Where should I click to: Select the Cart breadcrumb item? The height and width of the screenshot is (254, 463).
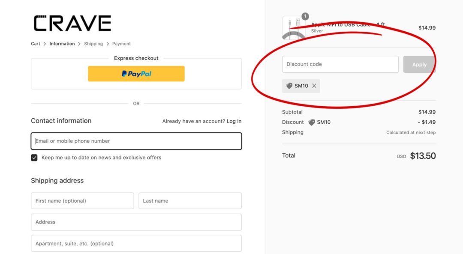(35, 43)
